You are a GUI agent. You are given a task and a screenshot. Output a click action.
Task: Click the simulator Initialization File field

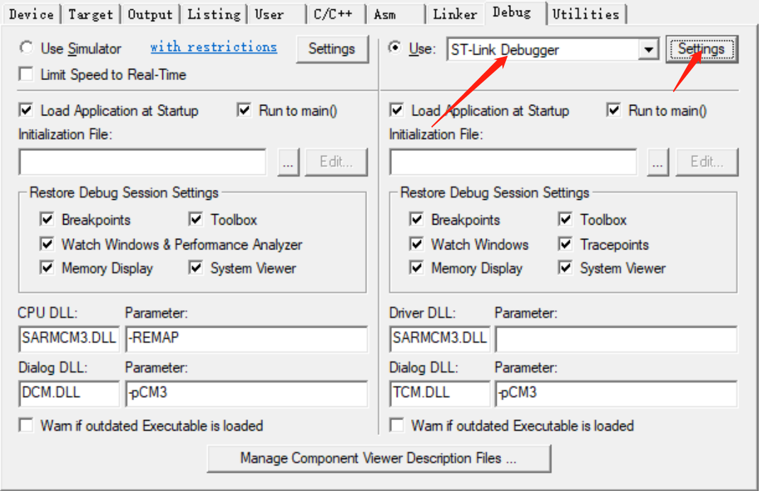coord(142,162)
